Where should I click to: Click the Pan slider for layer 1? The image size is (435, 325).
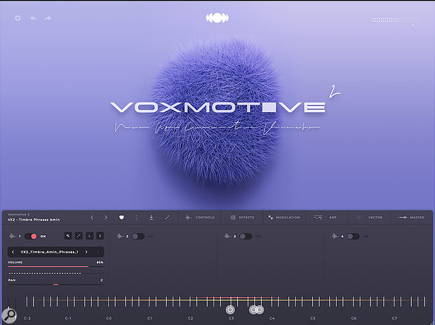(x=55, y=284)
